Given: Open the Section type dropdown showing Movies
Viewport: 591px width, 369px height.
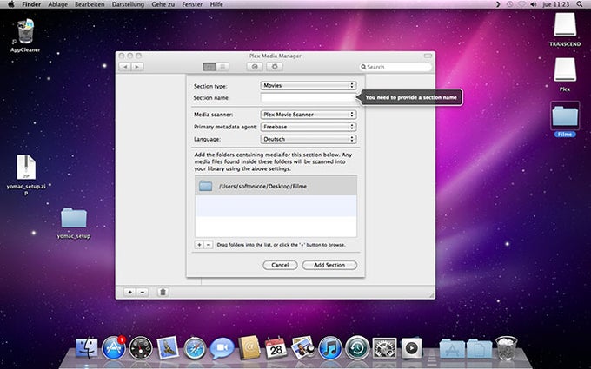Looking at the screenshot, I should pos(309,85).
